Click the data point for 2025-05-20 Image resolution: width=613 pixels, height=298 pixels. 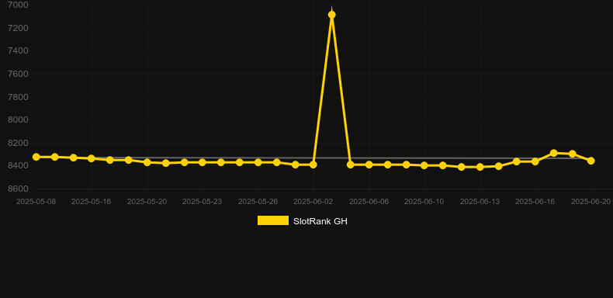147,162
